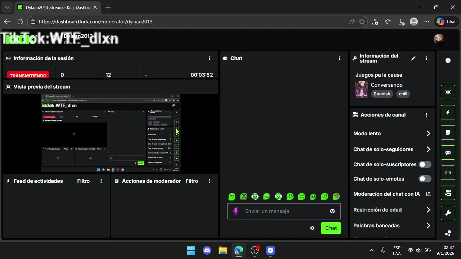Open Acciones de canal options menu
Image resolution: width=461 pixels, height=259 pixels.
[x=426, y=115]
